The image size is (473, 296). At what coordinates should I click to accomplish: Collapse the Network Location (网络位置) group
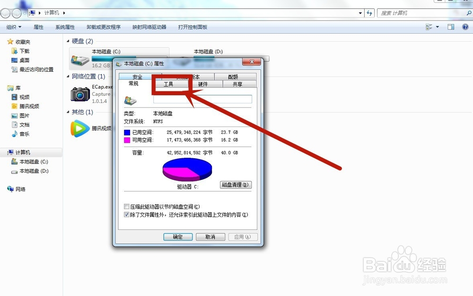(x=68, y=76)
